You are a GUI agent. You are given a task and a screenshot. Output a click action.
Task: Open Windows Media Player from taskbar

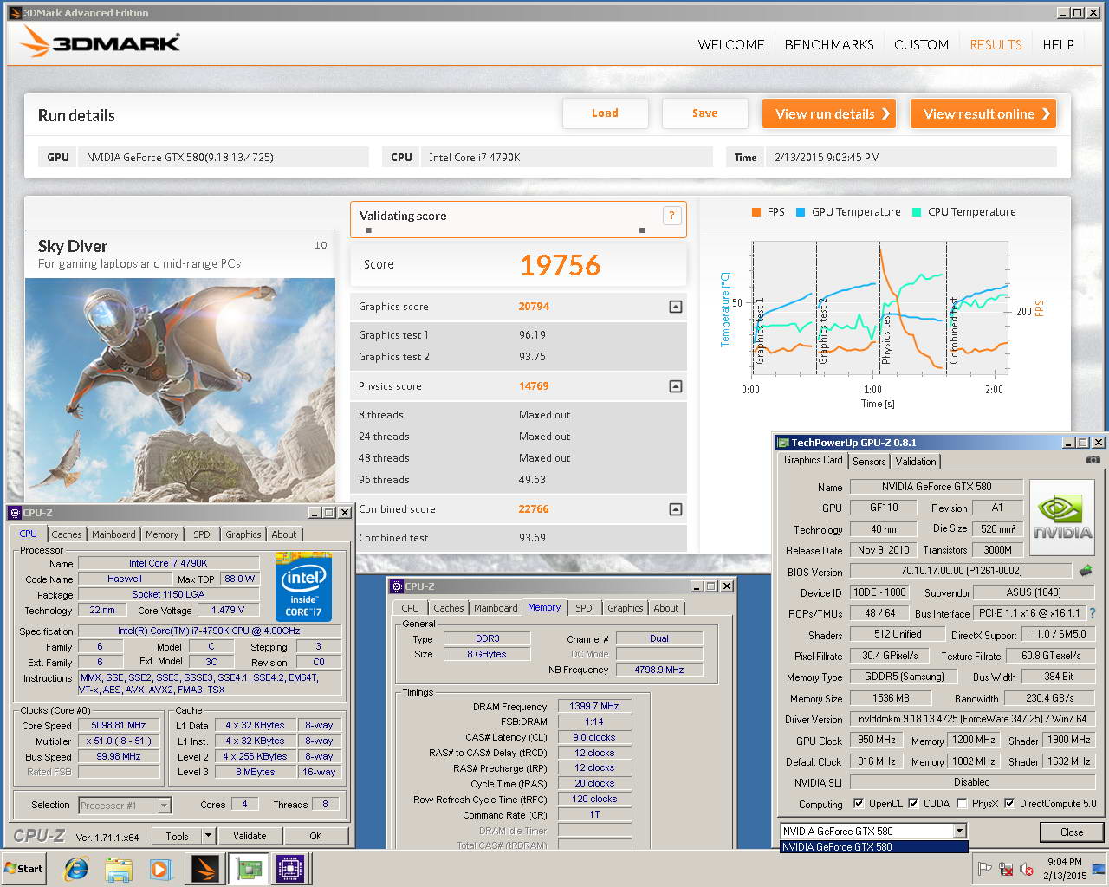click(x=160, y=869)
